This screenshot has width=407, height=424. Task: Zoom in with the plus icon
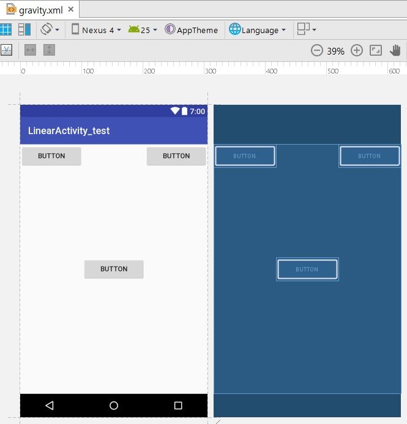coord(356,50)
